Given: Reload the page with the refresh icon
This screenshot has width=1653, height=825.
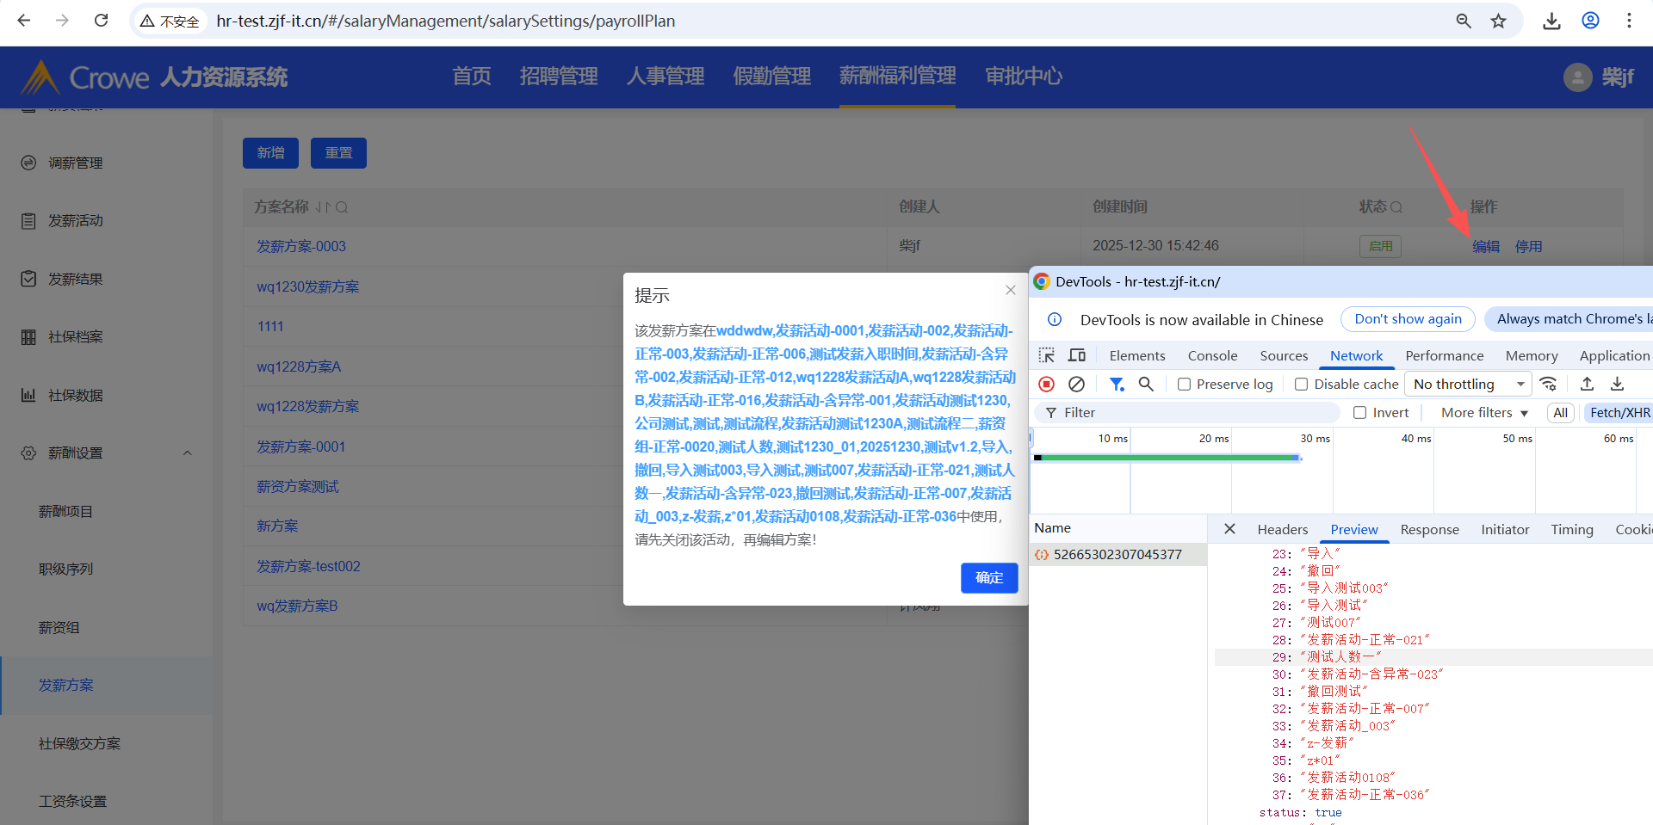Looking at the screenshot, I should (101, 21).
